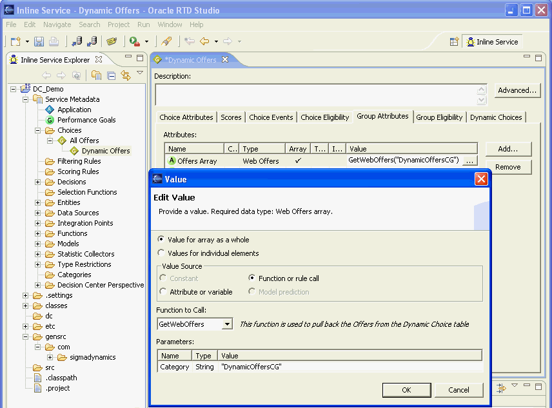Screen dimensions: 552x408
Task: Expand the sigmadynamics folder
Action: [x=50, y=357]
